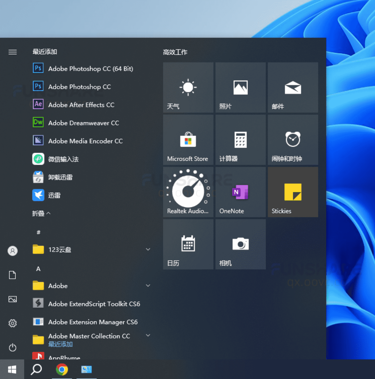Open Adobe ExtendScript Toolkit CS6
This screenshot has width=375, height=379.
91,304
